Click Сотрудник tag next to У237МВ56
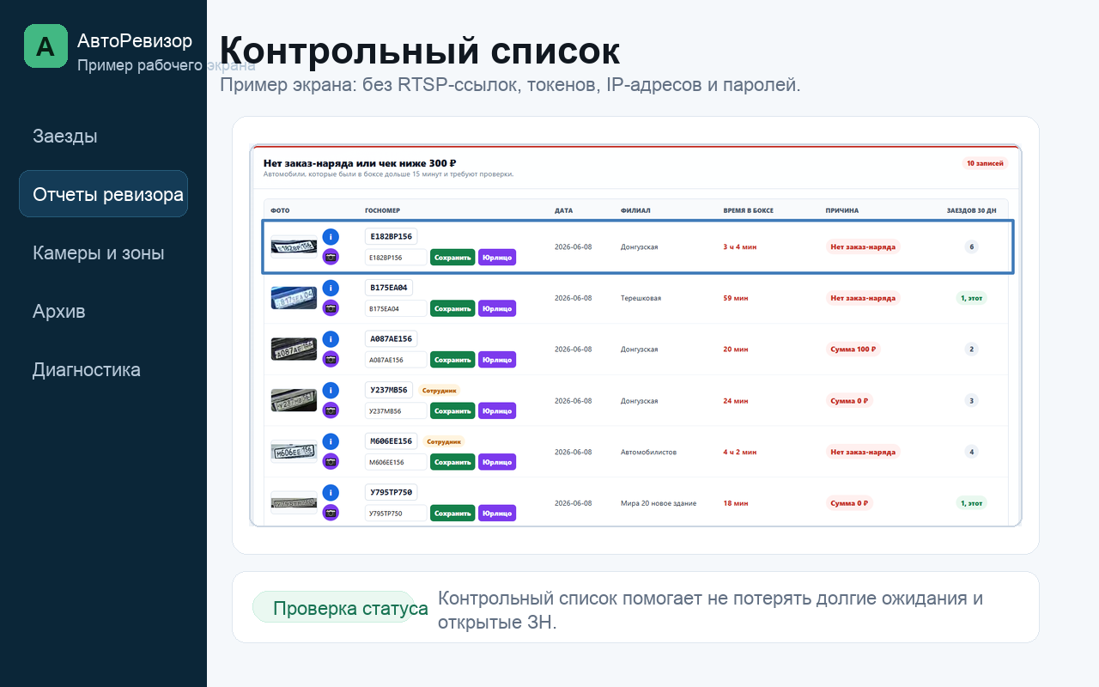 [440, 390]
